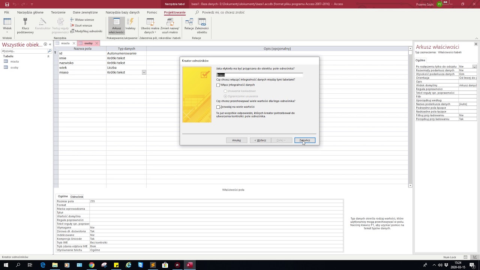Viewport: 480px width, 270px height.
Task: Click the Save icon in quick access toolbar
Action: point(7,4)
